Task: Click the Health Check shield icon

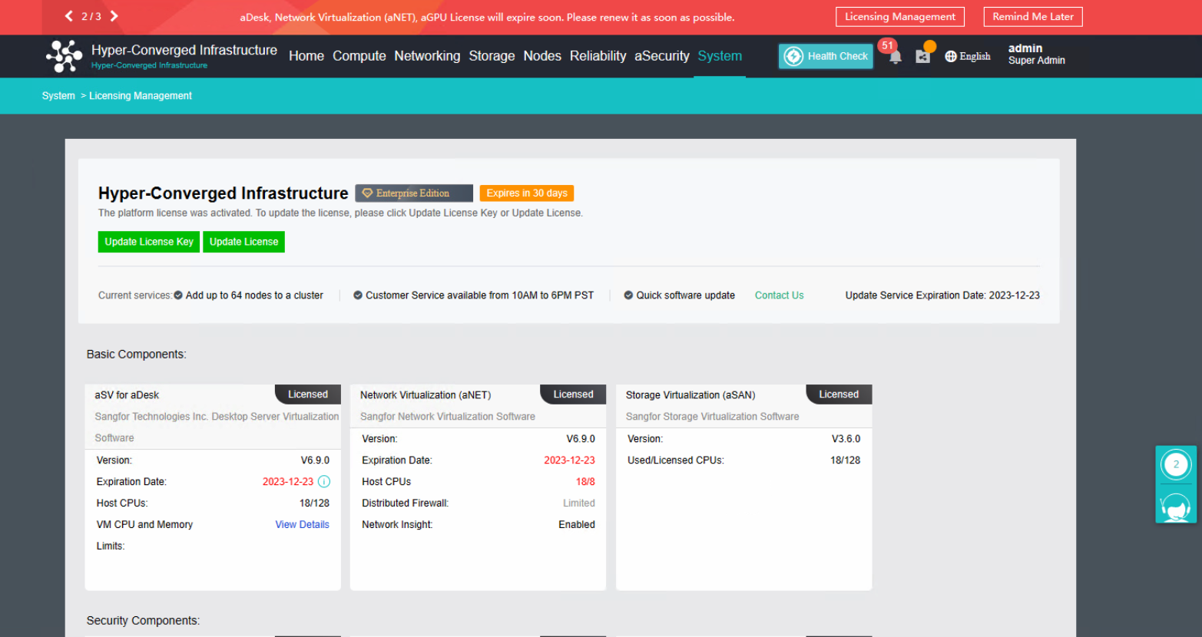Action: [793, 56]
